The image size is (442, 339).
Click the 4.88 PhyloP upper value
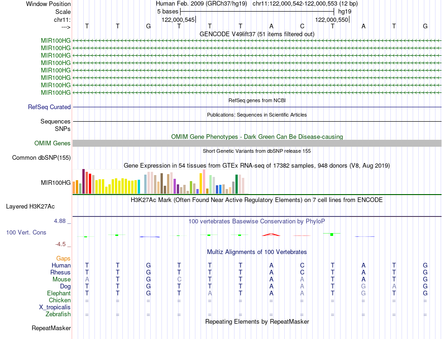60,221
